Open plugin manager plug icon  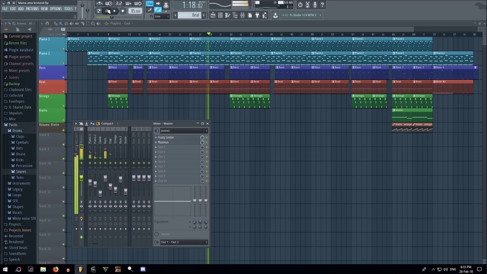(257, 15)
